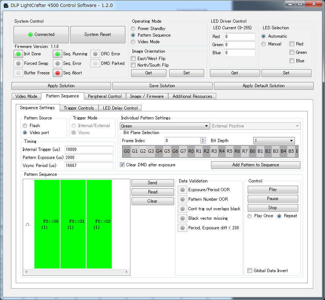Screen dimensions: 325x300
Task: Click Add Pattern to Sequence
Action: (x=255, y=165)
